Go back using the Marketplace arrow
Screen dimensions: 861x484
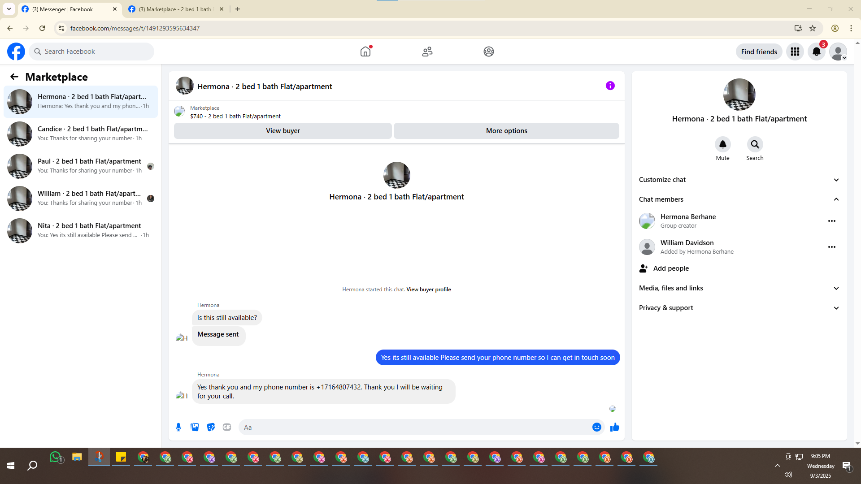tap(14, 77)
